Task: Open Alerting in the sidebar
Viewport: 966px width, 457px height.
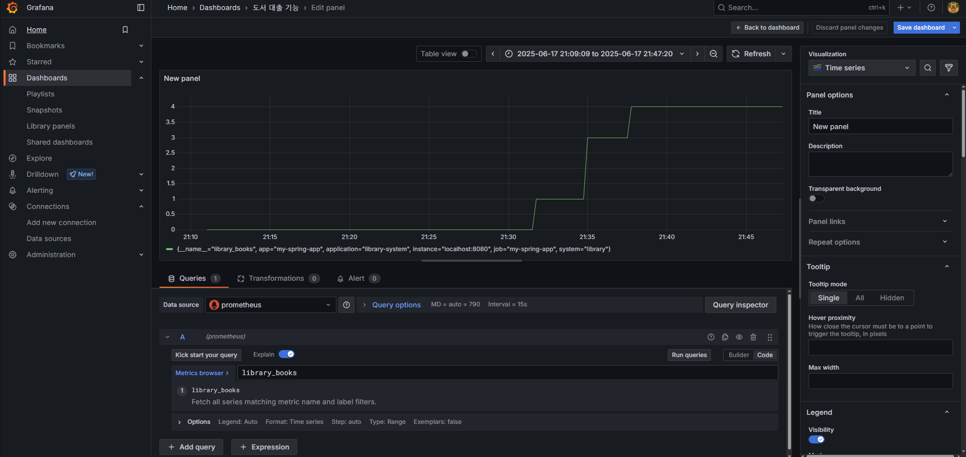Action: coord(40,190)
